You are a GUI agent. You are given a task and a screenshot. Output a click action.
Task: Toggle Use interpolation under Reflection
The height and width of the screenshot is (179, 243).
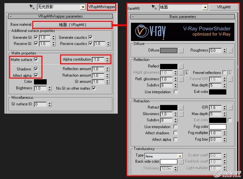(x=176, y=92)
